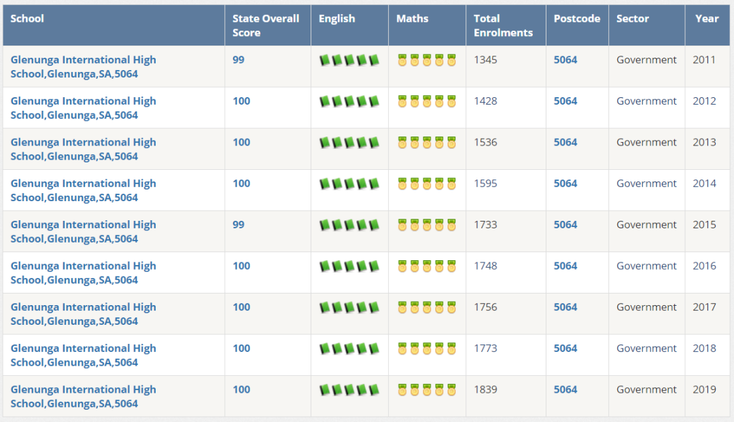The height and width of the screenshot is (422, 734).
Task: Click the School column header
Action: click(x=27, y=19)
